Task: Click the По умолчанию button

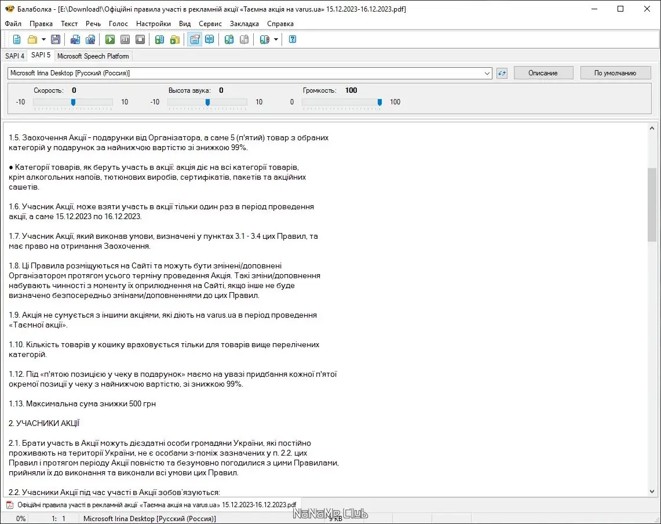Action: click(615, 73)
